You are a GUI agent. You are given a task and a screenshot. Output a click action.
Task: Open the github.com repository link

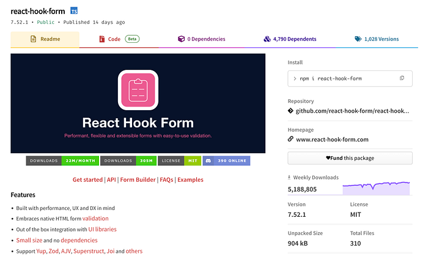point(352,111)
